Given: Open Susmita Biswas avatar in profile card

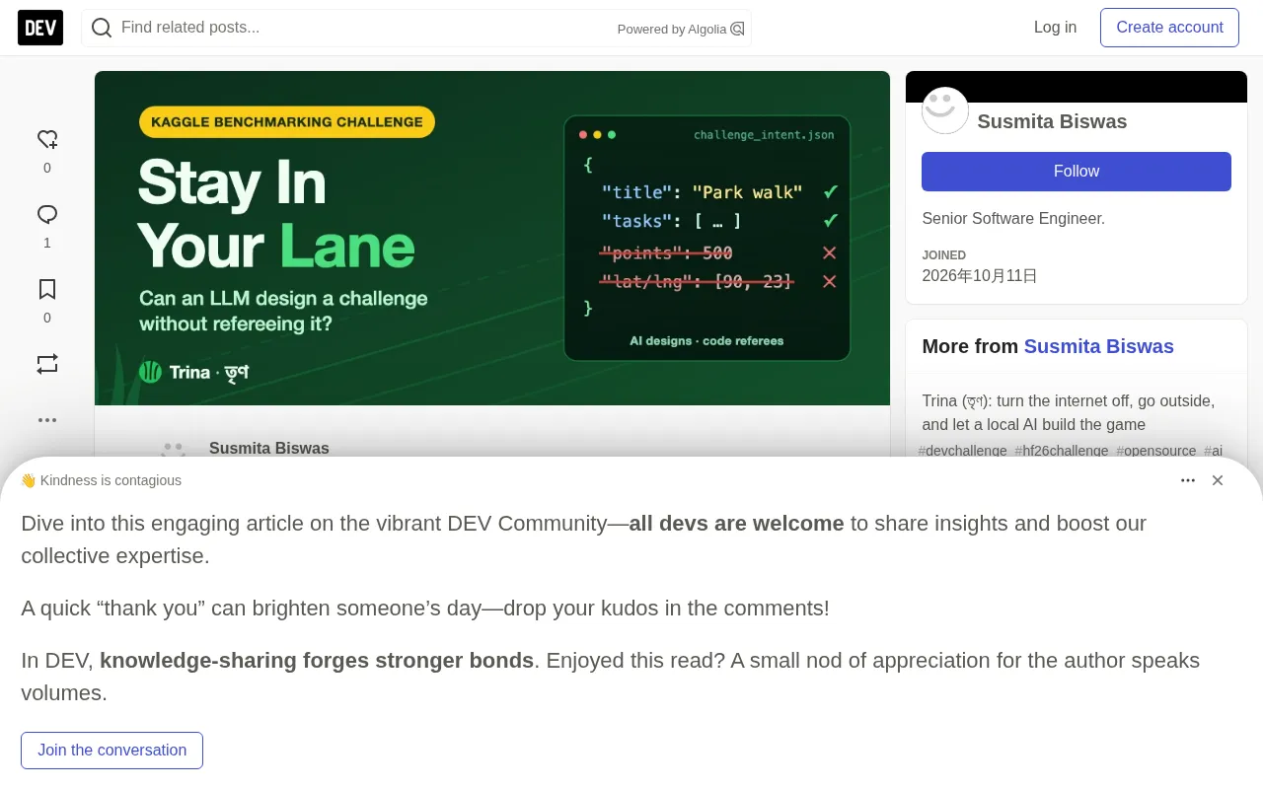Looking at the screenshot, I should tap(945, 110).
